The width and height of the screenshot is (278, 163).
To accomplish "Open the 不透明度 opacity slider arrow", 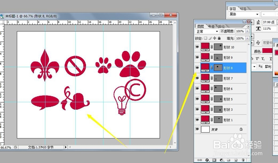I will pos(247,31).
